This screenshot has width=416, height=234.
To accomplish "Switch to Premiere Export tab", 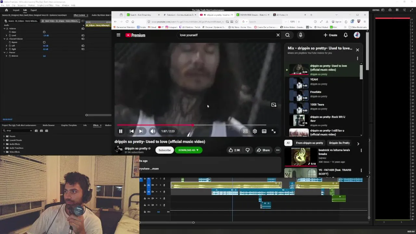I will 34,10.
